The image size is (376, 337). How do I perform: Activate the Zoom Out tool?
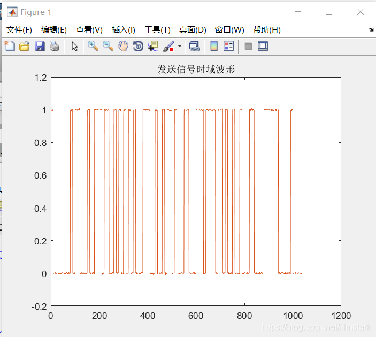[x=108, y=46]
